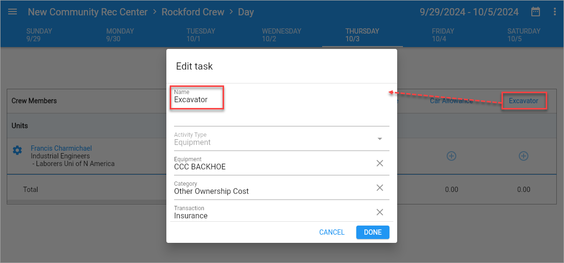Viewport: 564px width, 263px height.
Task: Click the Car Allowance column link
Action: 451,101
